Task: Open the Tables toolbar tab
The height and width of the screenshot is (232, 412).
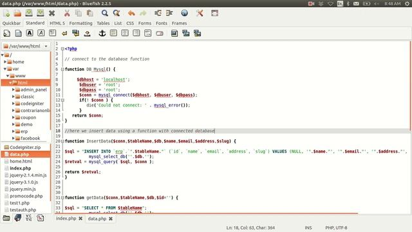Action: coord(103,23)
